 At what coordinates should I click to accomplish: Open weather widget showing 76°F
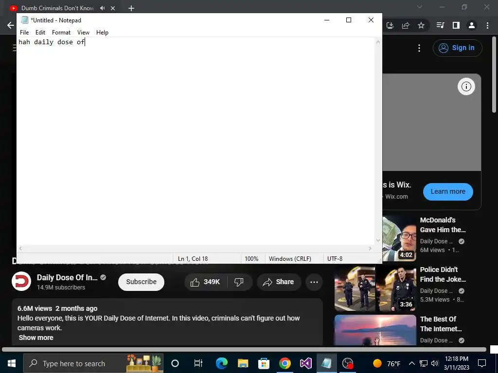(x=387, y=363)
